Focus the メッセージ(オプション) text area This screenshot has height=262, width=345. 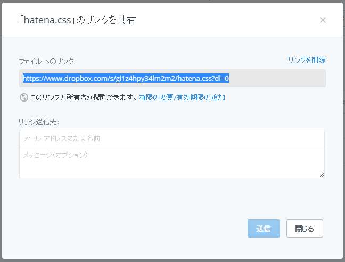pos(172,162)
